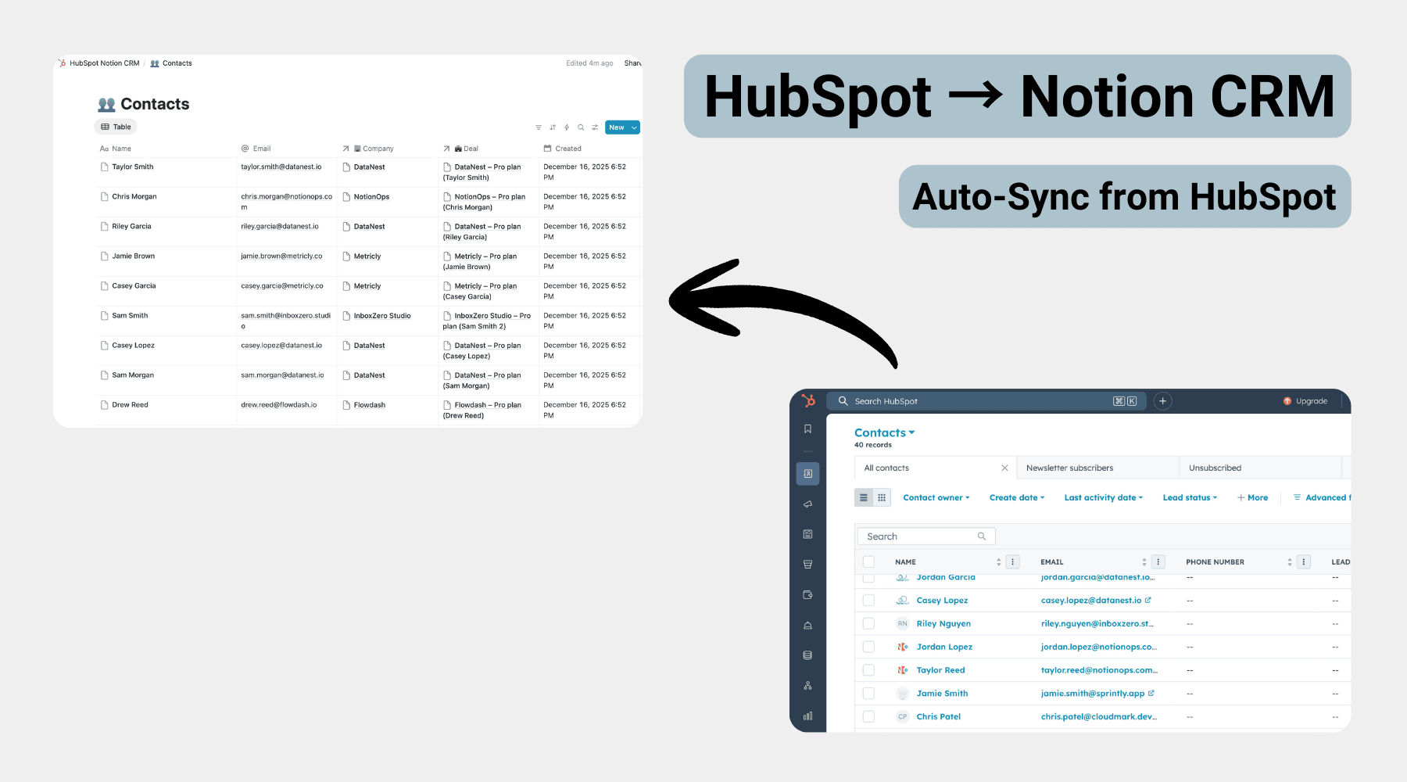Toggle the select-all checkbox in the contacts header
This screenshot has height=782, width=1407.
[868, 561]
